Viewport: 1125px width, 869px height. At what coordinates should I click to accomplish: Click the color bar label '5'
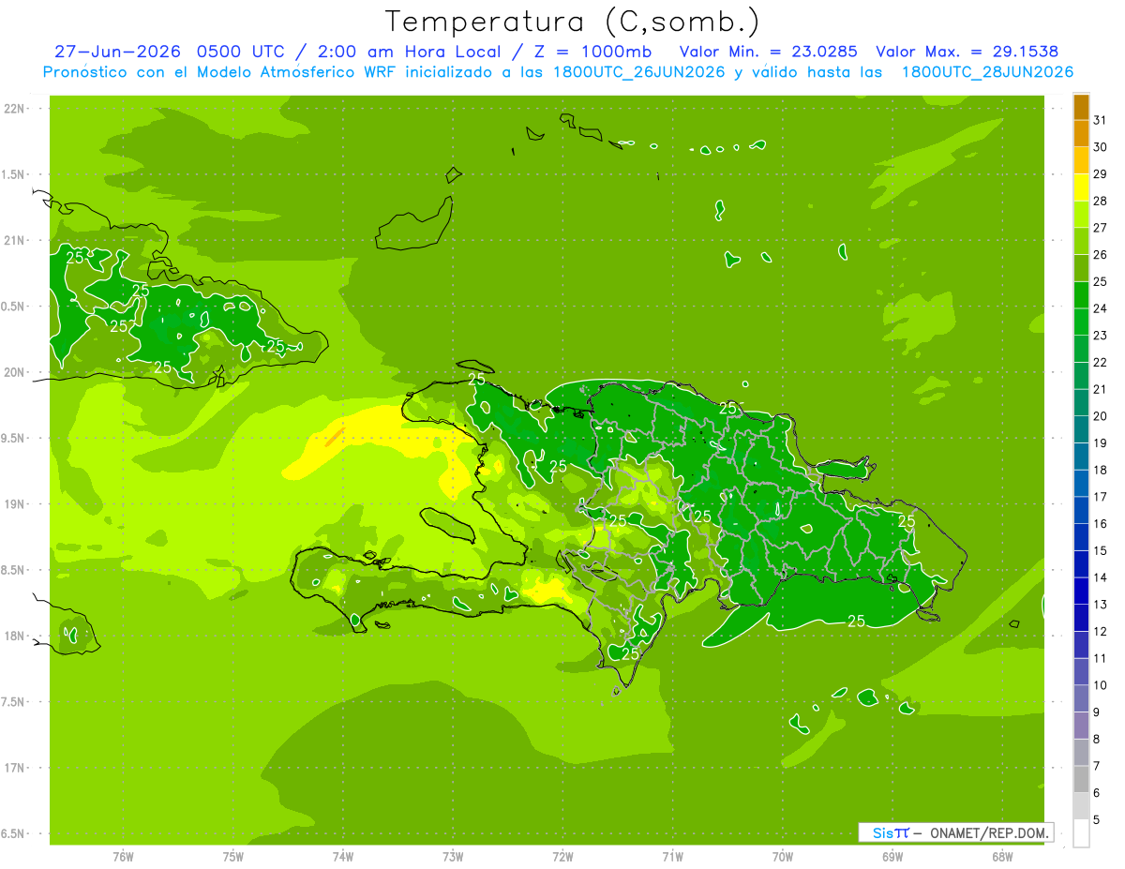[1097, 820]
